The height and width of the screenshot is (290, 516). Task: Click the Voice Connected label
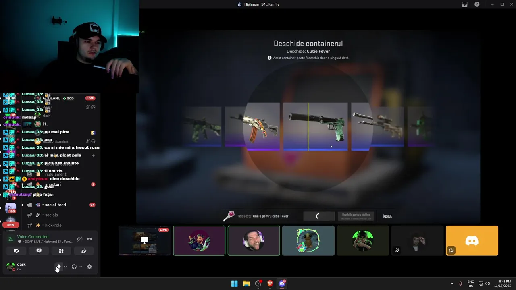33,237
